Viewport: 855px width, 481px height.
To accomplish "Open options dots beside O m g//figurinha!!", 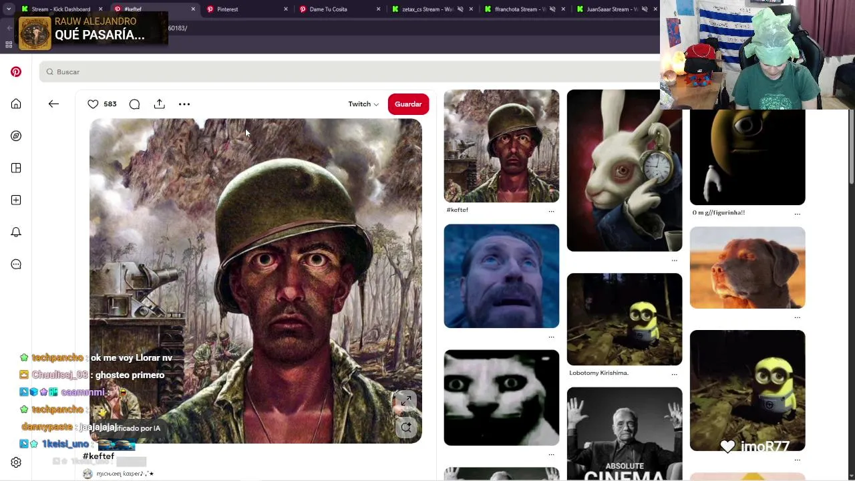I will pyautogui.click(x=797, y=214).
